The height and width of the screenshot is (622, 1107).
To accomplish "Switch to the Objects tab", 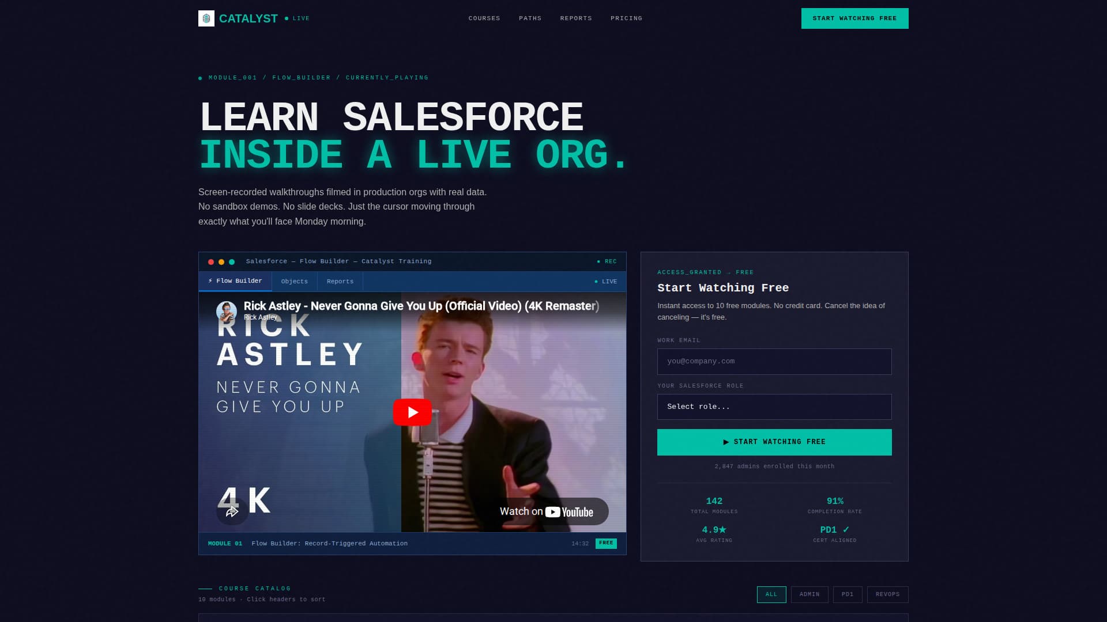I will (x=295, y=282).
